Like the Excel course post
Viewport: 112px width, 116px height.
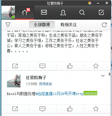70,109
